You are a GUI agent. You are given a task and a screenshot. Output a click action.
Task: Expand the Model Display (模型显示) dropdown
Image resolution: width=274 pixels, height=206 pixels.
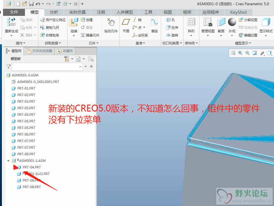click(x=243, y=43)
